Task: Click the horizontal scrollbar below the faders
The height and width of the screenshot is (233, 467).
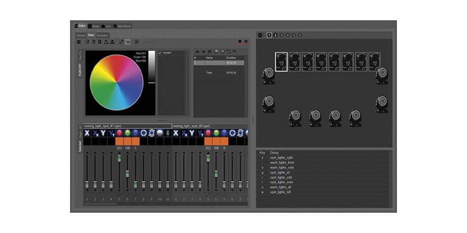Action: click(x=100, y=204)
